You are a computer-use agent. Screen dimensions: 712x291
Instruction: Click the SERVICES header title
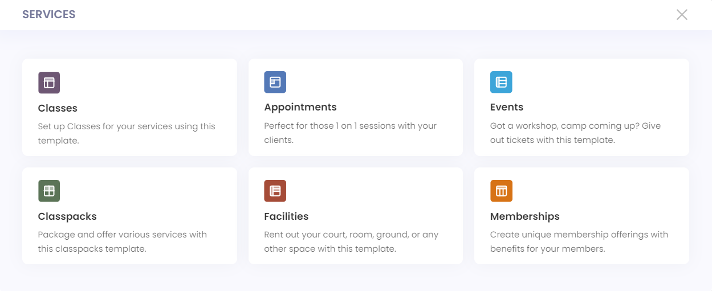coord(49,15)
